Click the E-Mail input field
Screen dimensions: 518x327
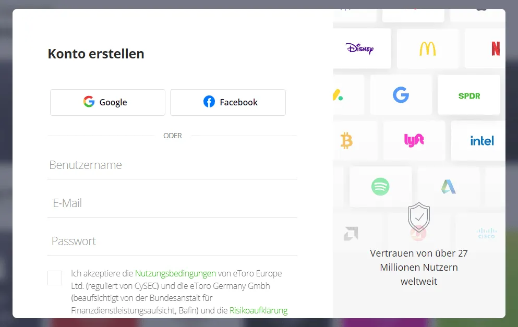tap(172, 203)
